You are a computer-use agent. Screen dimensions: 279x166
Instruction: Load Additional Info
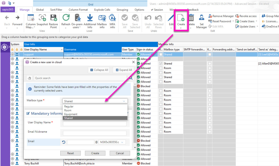pos(90,21)
